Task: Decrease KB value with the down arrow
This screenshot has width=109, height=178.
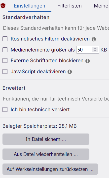Action: click(95, 51)
